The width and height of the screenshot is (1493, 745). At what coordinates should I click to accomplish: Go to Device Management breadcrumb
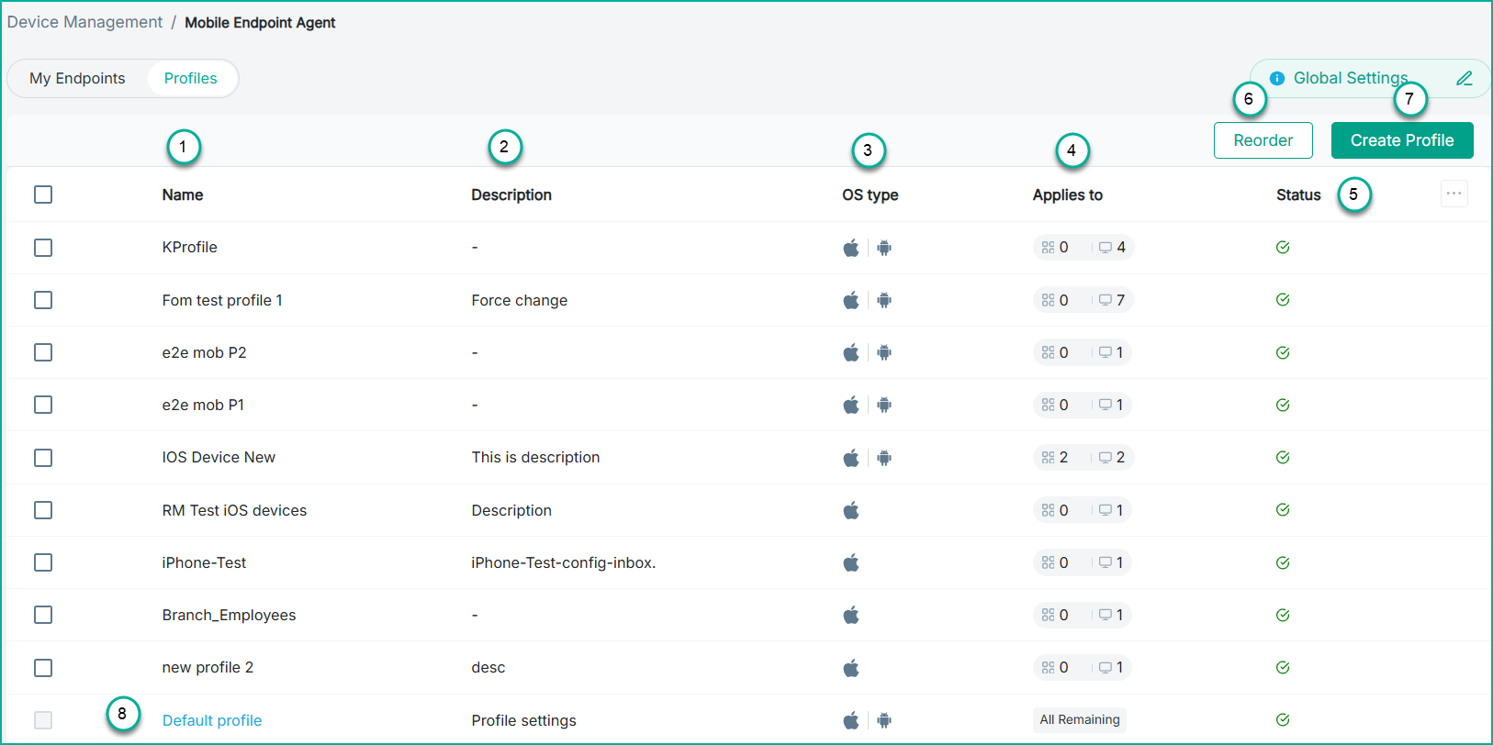click(84, 22)
